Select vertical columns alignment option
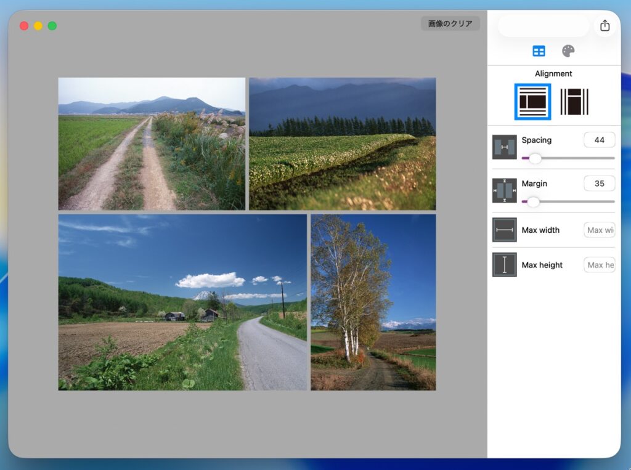 click(x=574, y=102)
